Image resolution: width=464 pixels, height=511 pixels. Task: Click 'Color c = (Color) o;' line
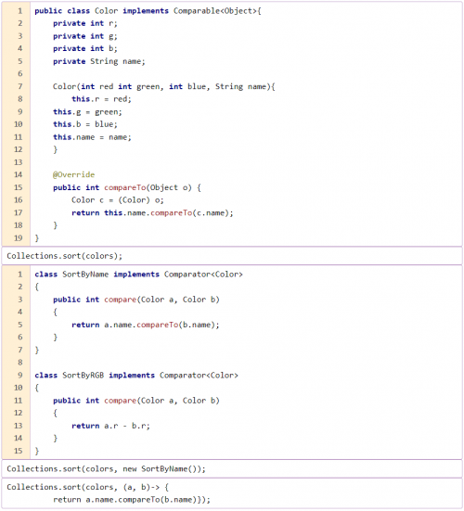tap(118, 200)
